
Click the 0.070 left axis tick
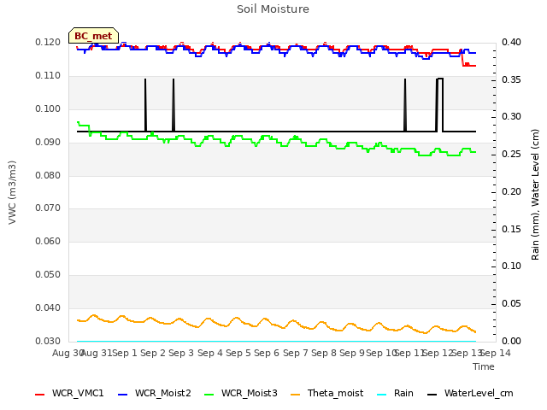tap(48, 208)
